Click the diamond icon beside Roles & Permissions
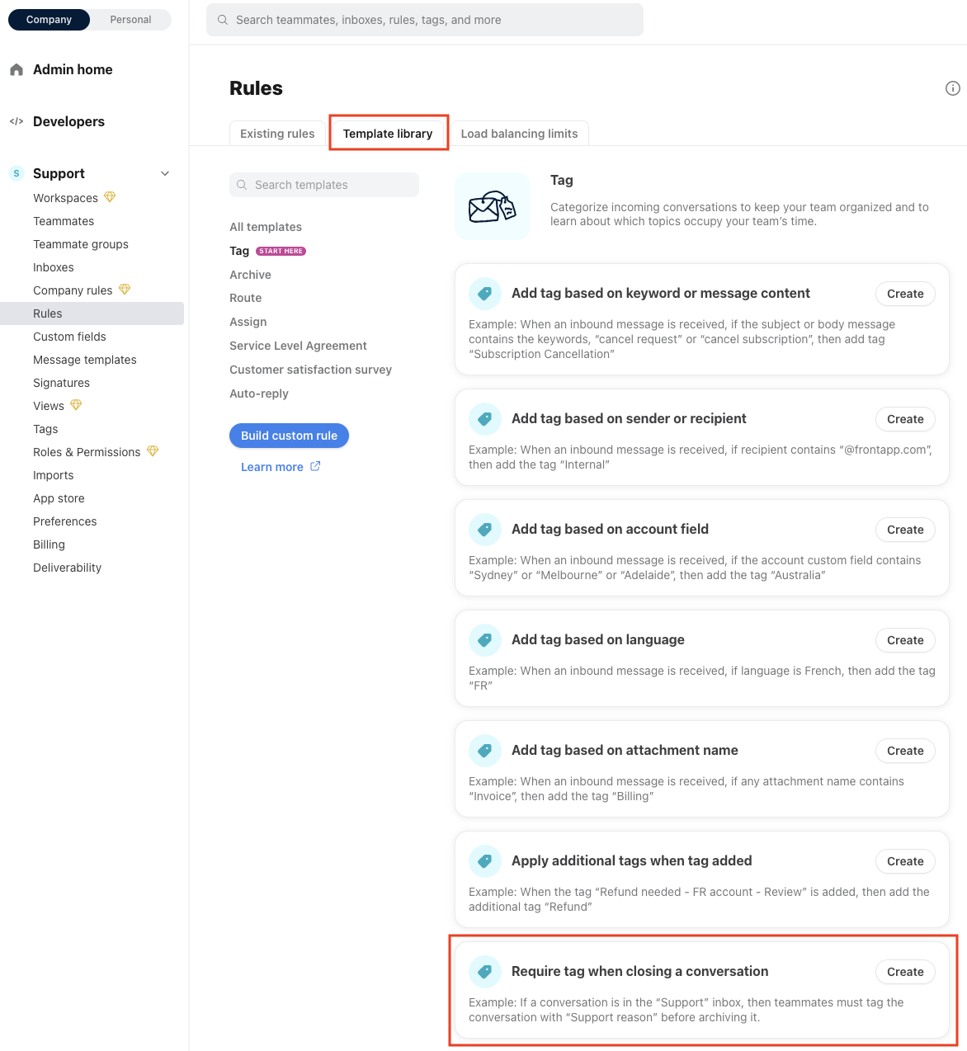 pos(153,451)
